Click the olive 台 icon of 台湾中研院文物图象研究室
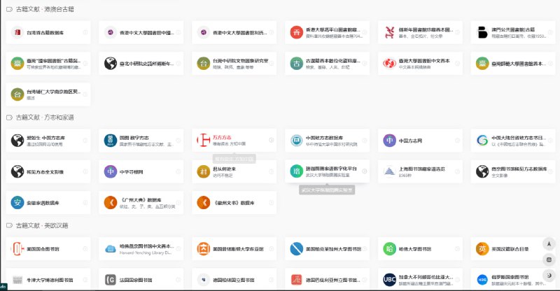Image resolution: width=560 pixels, height=291 pixels. tap(204, 64)
